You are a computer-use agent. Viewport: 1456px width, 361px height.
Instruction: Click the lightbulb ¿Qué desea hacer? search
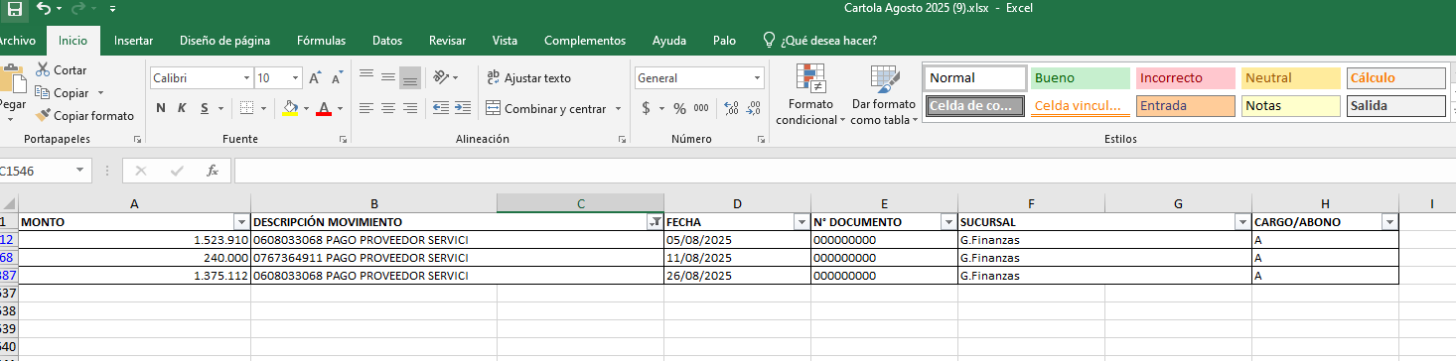pyautogui.click(x=819, y=41)
